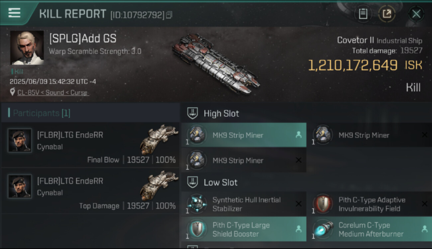Share the kill report

click(387, 14)
